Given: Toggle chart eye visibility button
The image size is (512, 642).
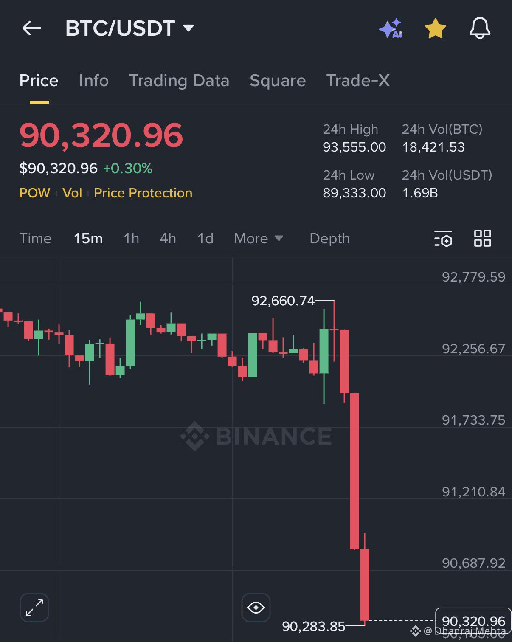Looking at the screenshot, I should click(256, 608).
